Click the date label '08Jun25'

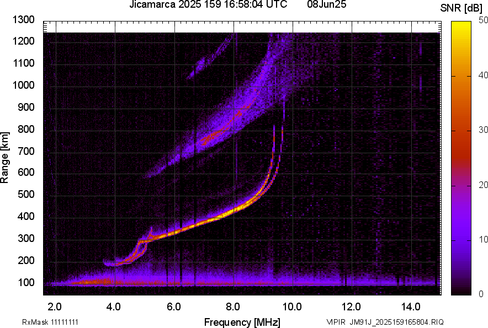pyautogui.click(x=326, y=4)
